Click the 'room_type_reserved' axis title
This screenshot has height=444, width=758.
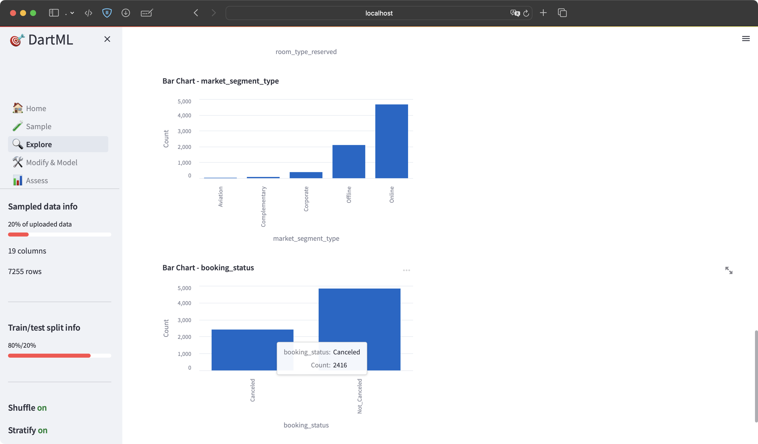click(x=306, y=52)
